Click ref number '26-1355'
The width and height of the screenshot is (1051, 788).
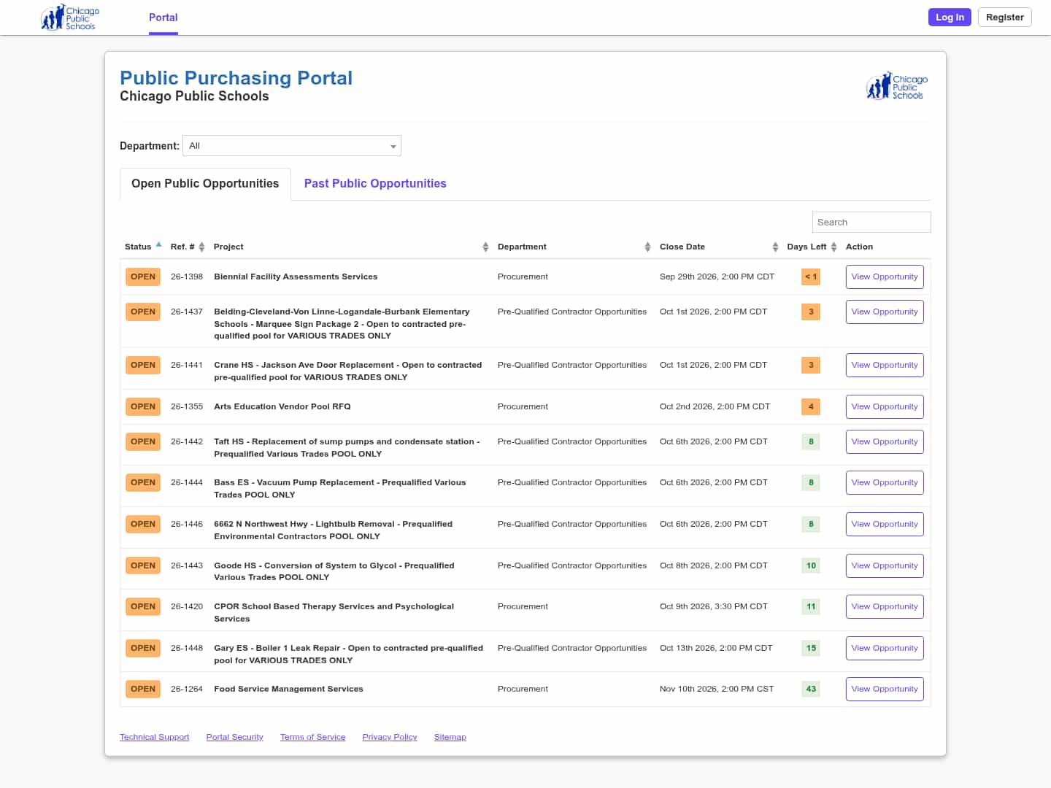tap(187, 407)
